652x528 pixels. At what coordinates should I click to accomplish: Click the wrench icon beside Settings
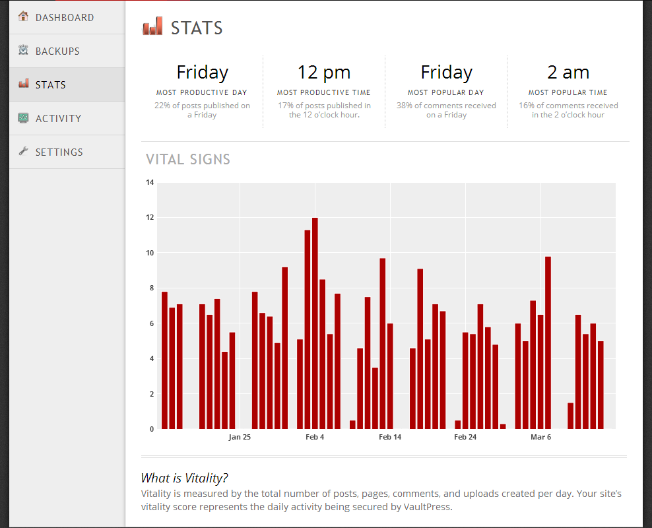(x=24, y=152)
